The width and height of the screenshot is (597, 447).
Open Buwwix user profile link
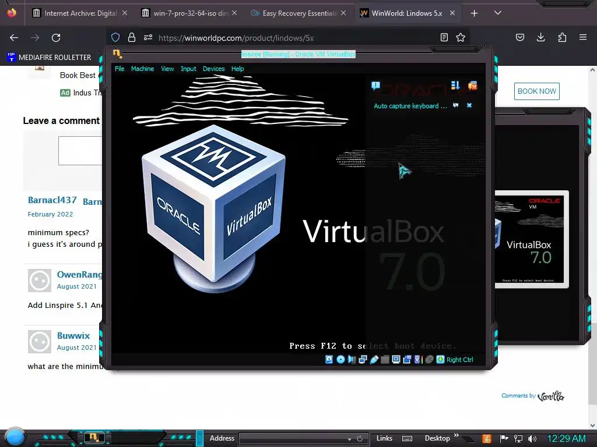pos(73,336)
